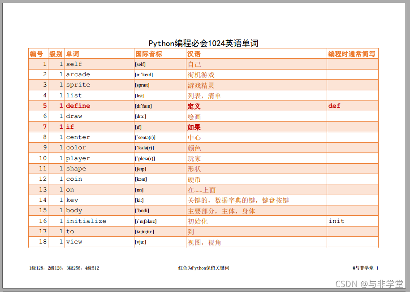
Task: Click the Chinese meaning '自己'
Action: click(194, 65)
